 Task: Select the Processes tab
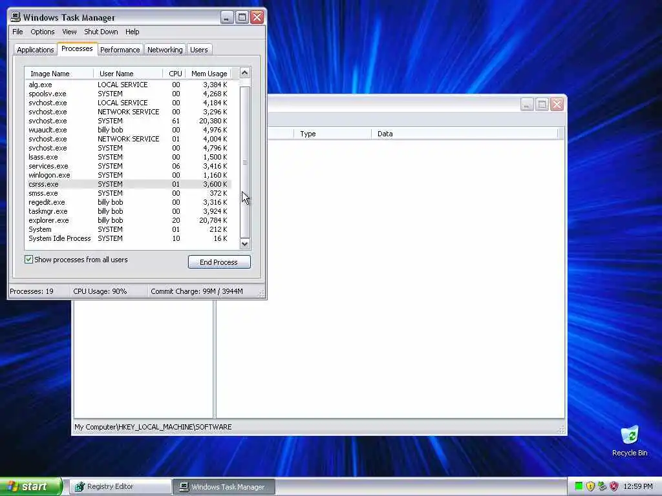(x=78, y=48)
